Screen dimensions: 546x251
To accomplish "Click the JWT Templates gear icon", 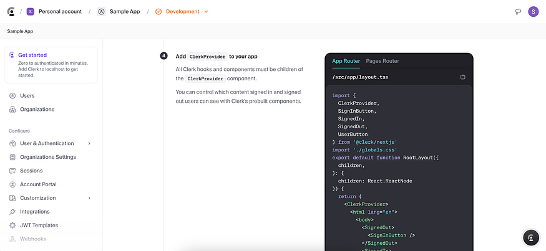I will click(x=12, y=225).
